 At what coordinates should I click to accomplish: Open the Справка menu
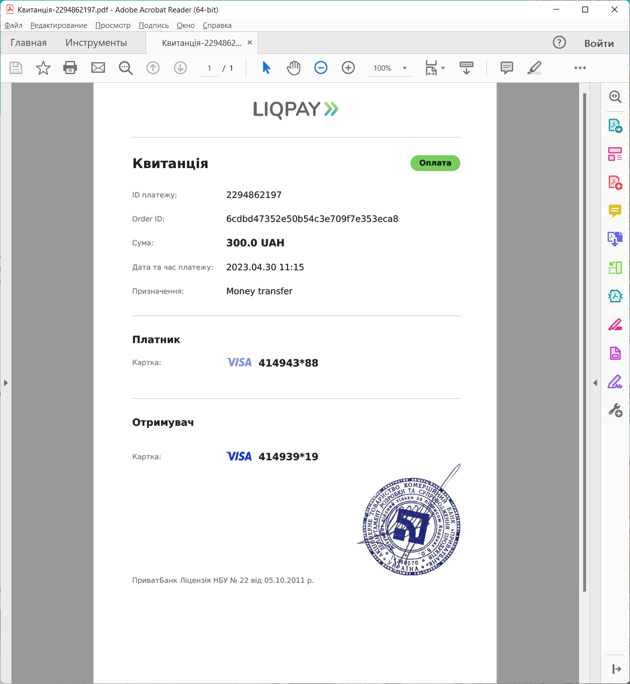(x=217, y=25)
